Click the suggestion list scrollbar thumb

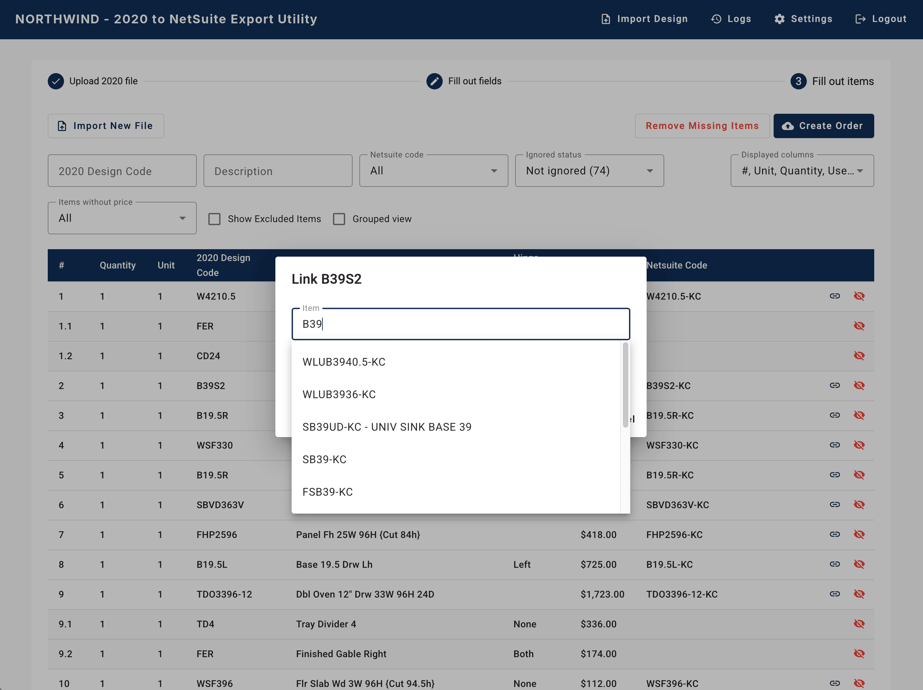tap(625, 385)
